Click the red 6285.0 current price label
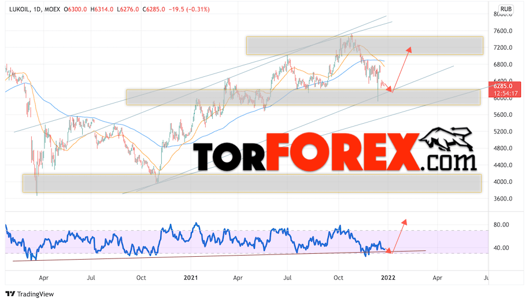The width and height of the screenshot is (529, 303). pos(502,86)
